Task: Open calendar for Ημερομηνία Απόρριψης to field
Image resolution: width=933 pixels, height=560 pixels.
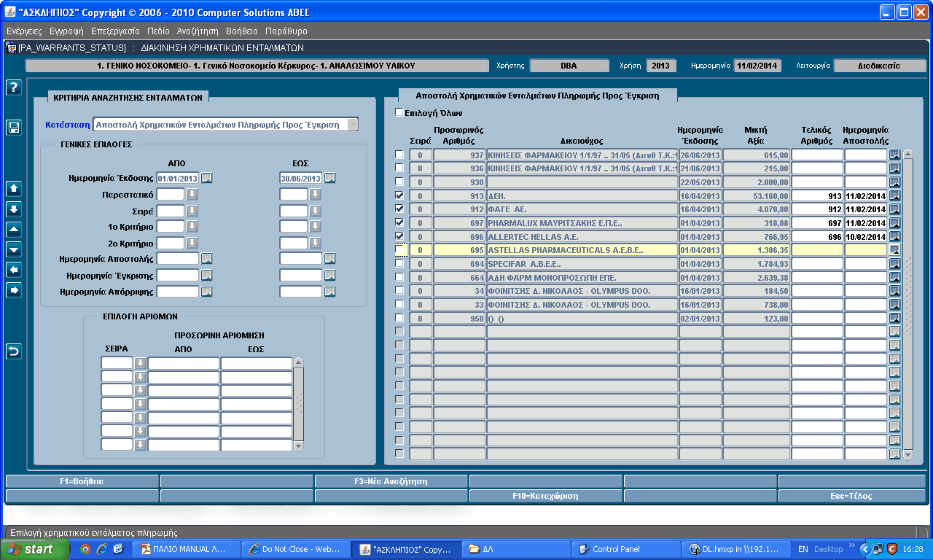Action: coord(330,292)
